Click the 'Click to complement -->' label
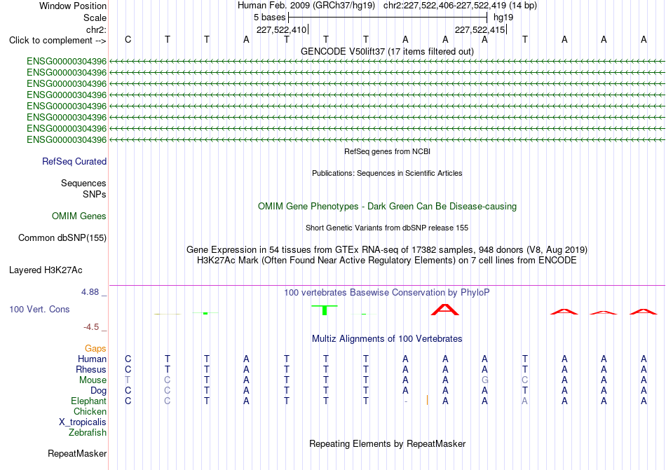The height and width of the screenshot is (470, 666). tap(57, 41)
